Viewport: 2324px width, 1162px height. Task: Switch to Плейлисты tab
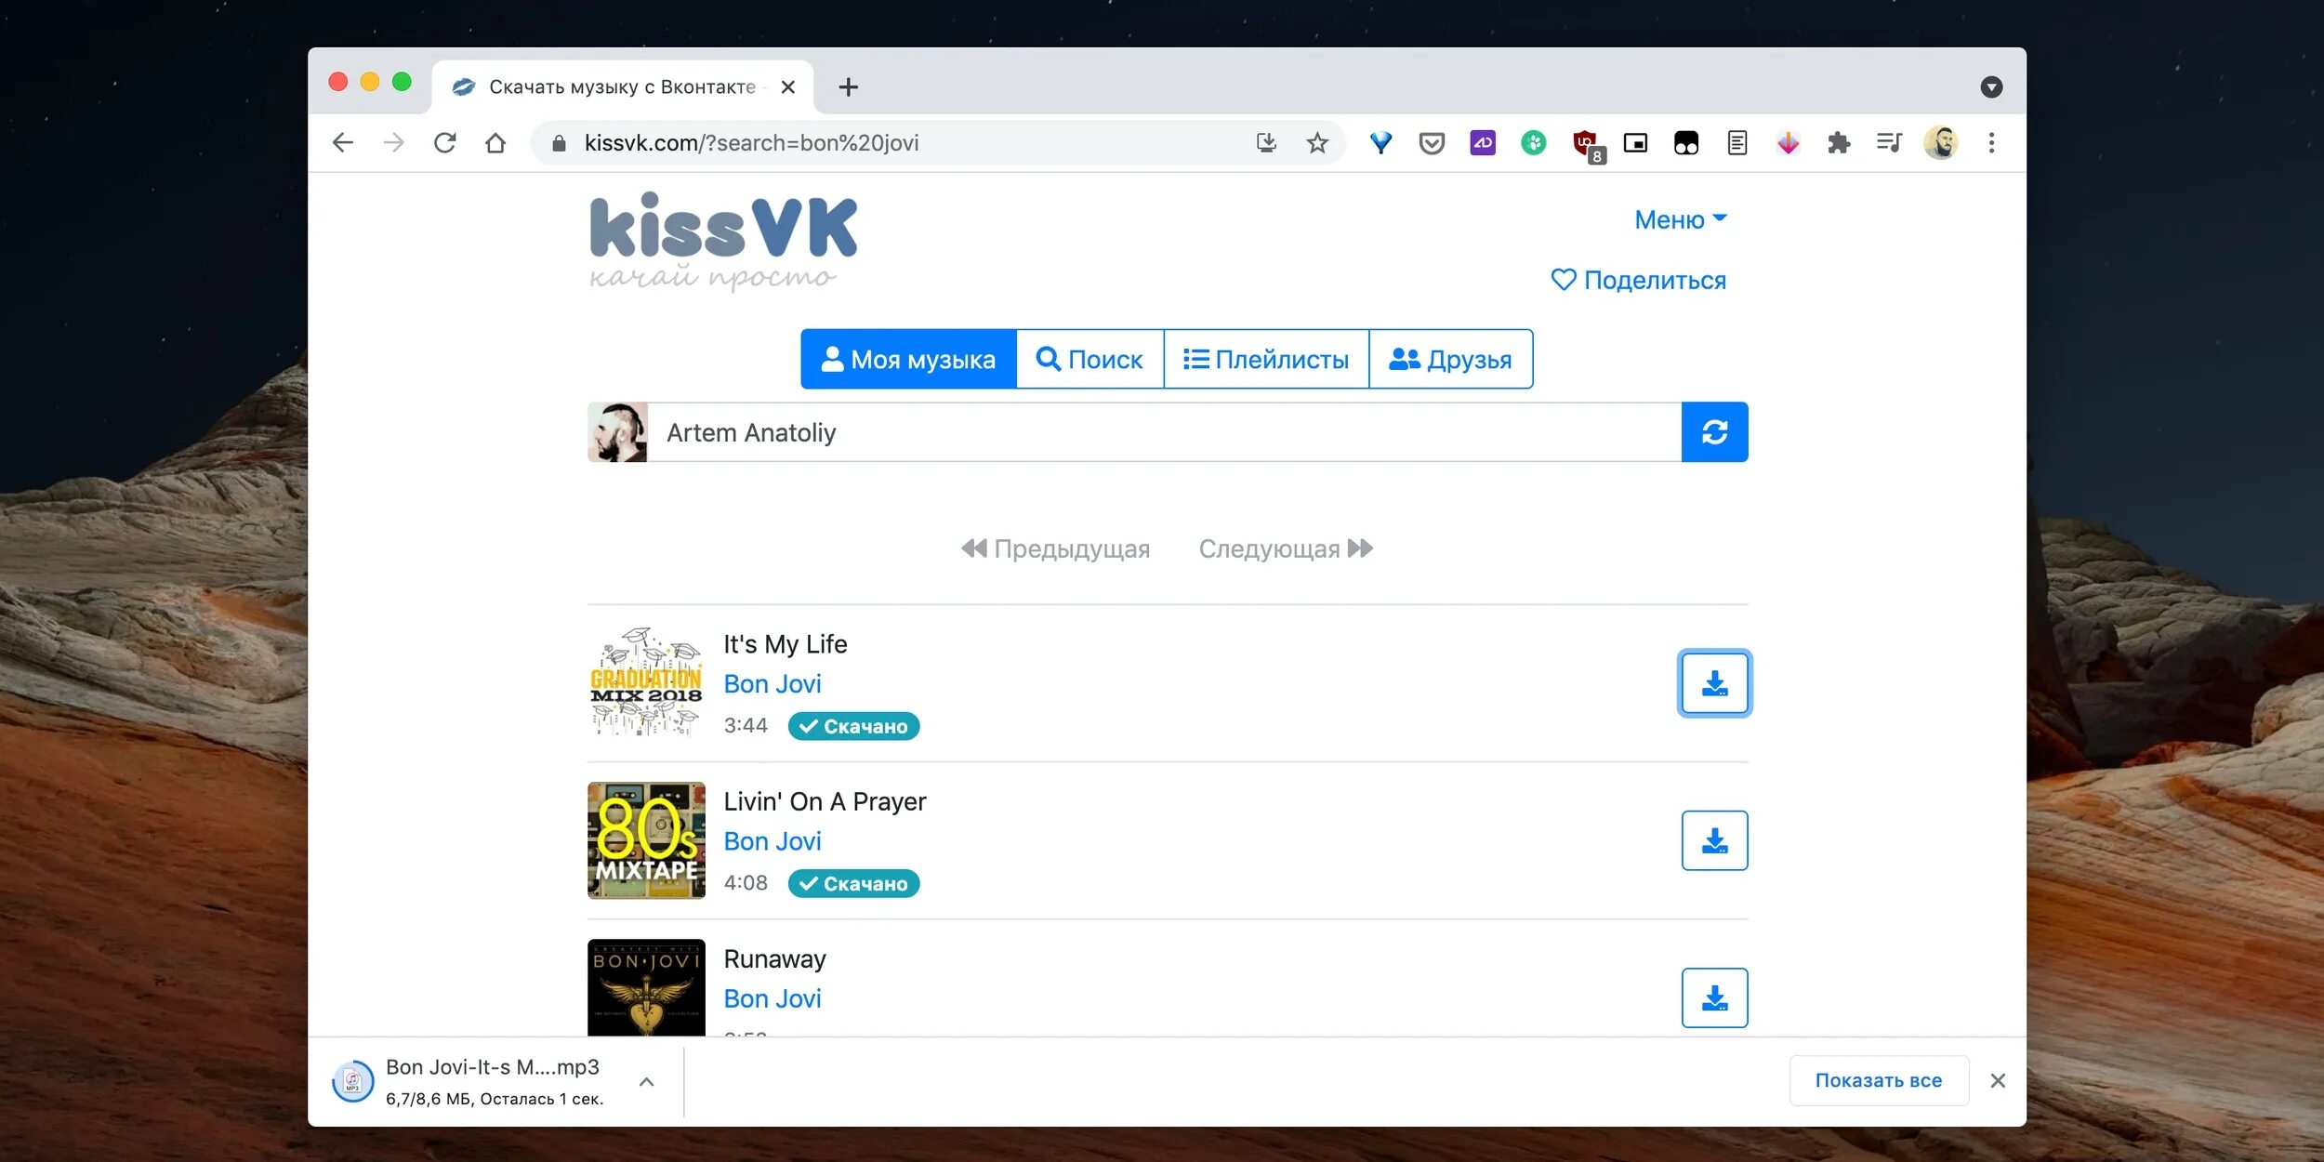click(x=1266, y=359)
